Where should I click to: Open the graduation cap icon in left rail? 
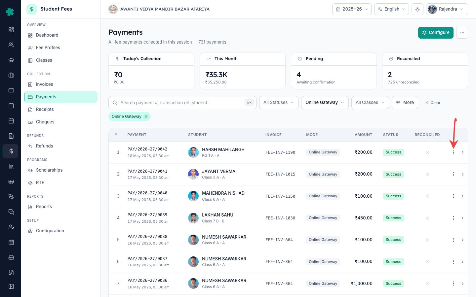(11, 60)
